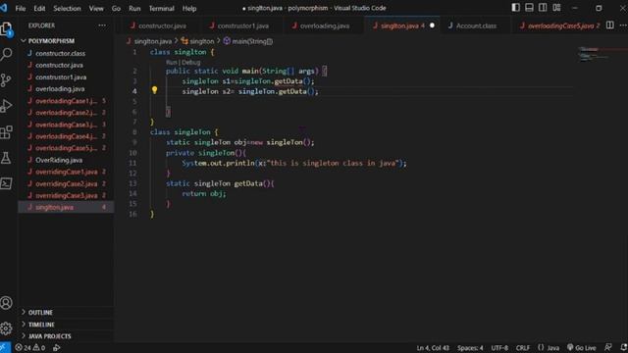Click the notifications bell icon

click(x=624, y=347)
